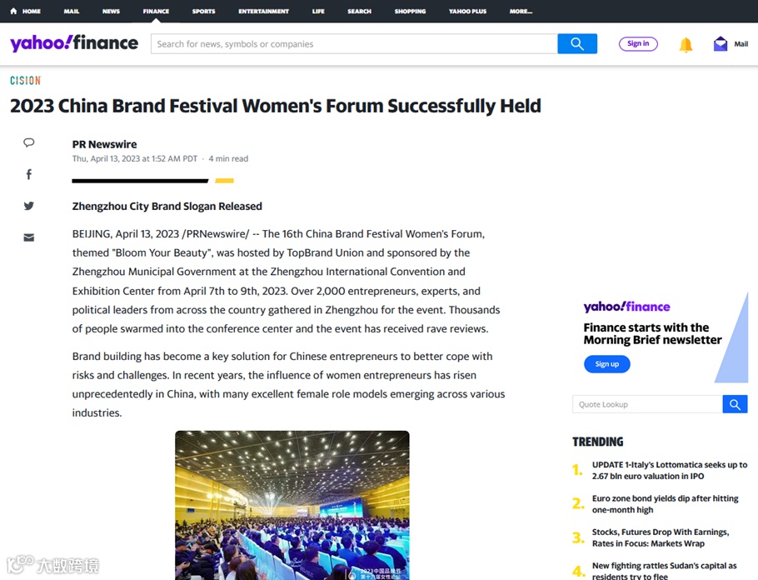Click the Quote Lookup input field
This screenshot has height=580, width=758.
pyautogui.click(x=647, y=405)
